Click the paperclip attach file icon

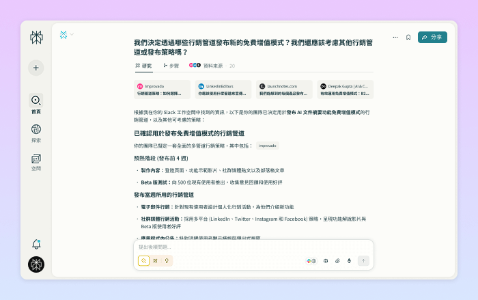(337, 260)
